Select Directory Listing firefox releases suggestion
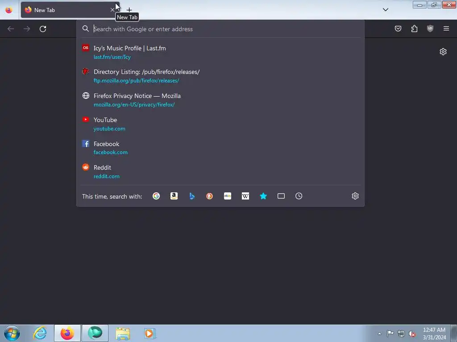The image size is (457, 342). [220, 76]
